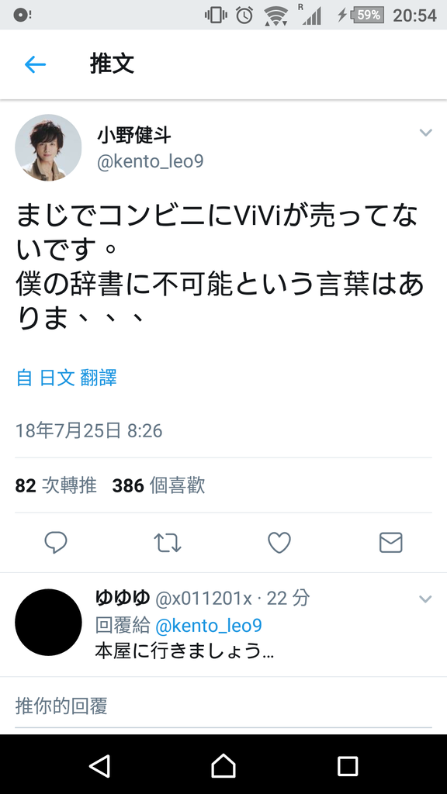Image resolution: width=447 pixels, height=794 pixels.
Task: Tap Android back triangle button
Action: pos(99,765)
